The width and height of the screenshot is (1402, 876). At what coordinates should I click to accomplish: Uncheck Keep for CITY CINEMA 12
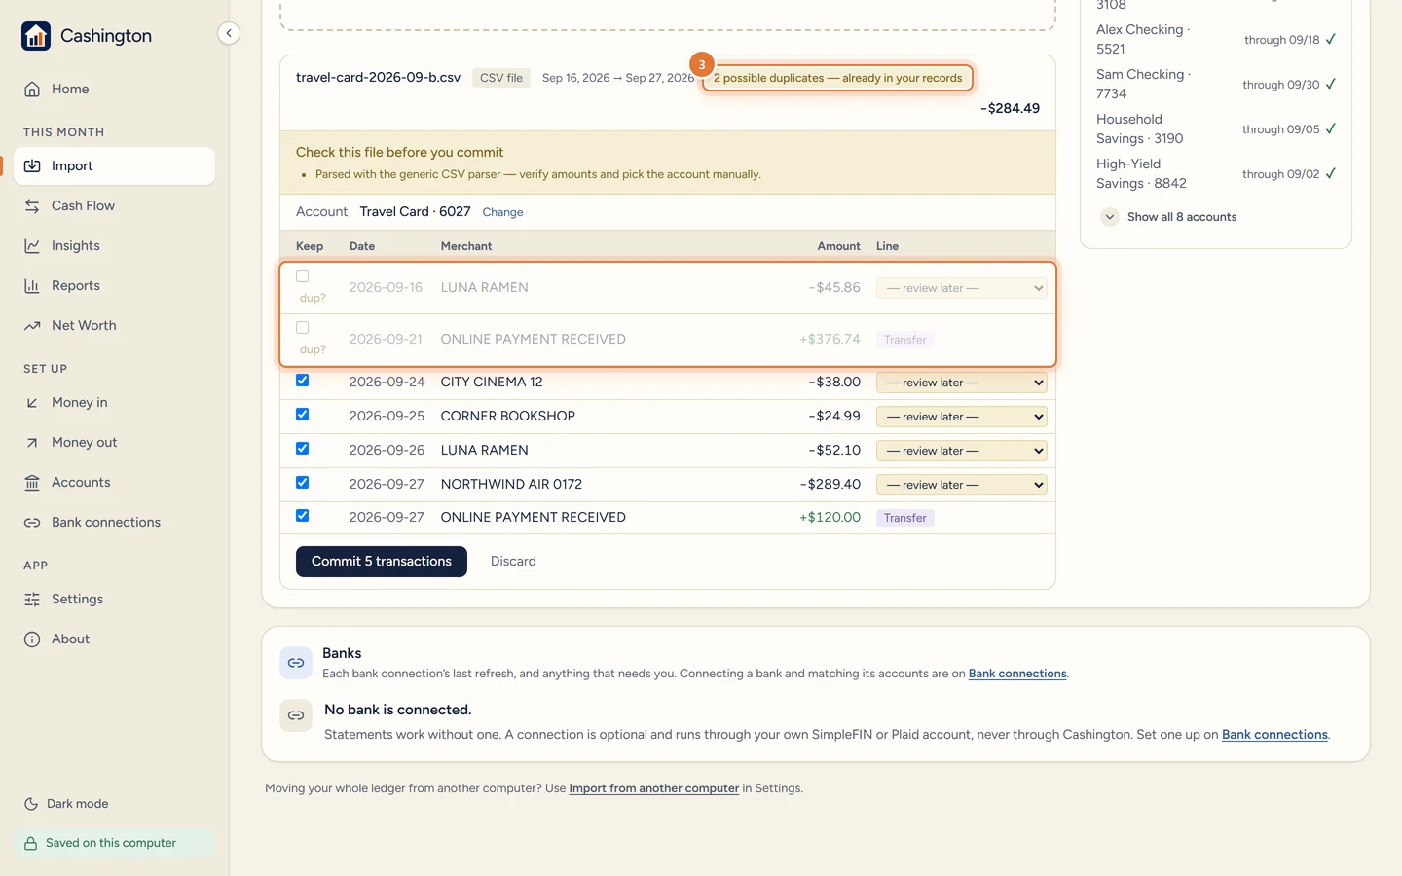click(303, 381)
